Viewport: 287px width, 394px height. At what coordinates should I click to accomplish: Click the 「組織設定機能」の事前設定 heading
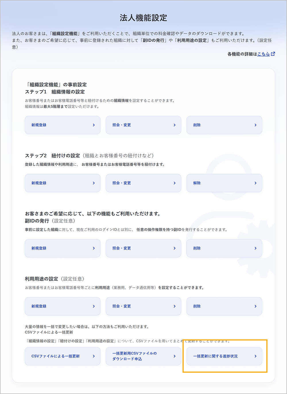(56, 85)
